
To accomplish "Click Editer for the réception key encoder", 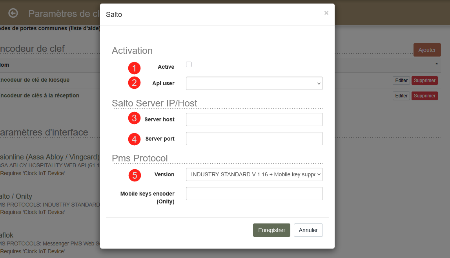I will pyautogui.click(x=401, y=96).
